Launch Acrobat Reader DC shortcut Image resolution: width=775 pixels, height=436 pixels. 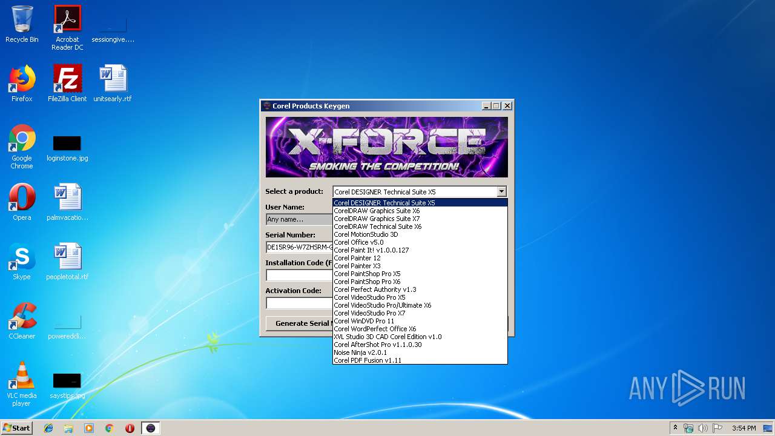coord(67,28)
